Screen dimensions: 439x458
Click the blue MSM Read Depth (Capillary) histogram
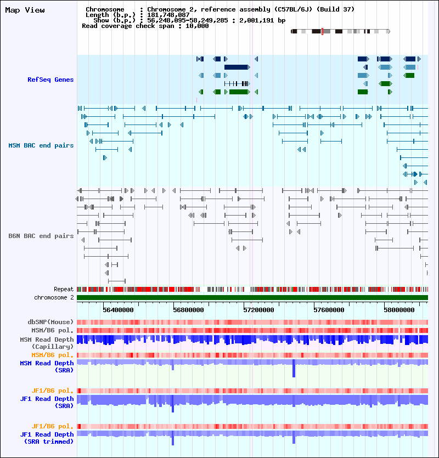pos(252,340)
